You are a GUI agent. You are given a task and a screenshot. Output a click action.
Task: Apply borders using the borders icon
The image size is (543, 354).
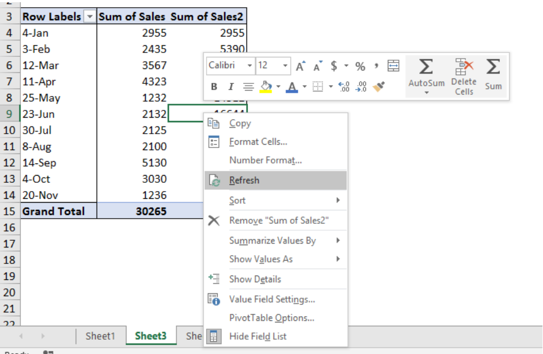[318, 87]
